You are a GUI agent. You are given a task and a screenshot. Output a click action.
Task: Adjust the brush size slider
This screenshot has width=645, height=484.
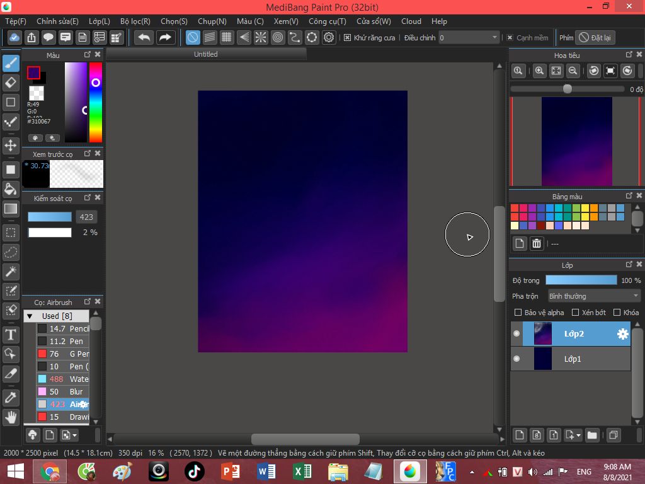(x=50, y=217)
